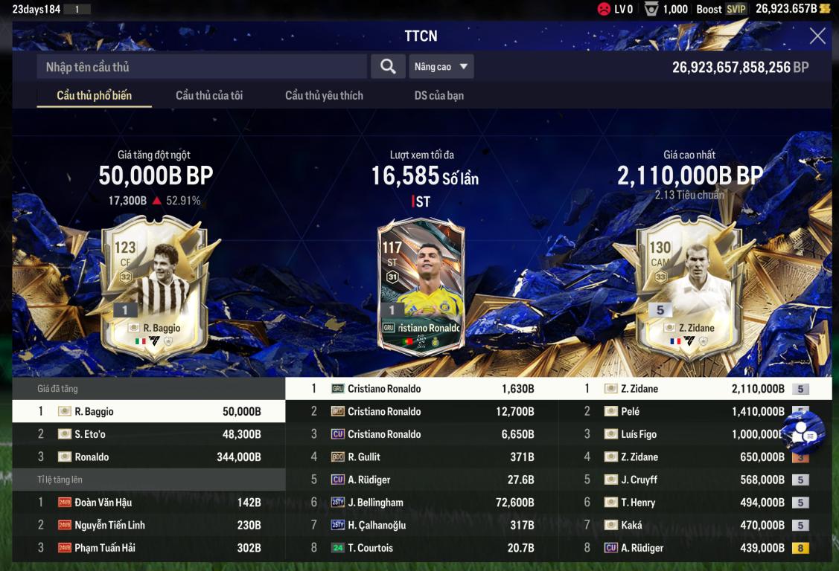Viewport: 839px width, 571px height.
Task: Click the shield icon next to 1,000
Action: click(651, 8)
